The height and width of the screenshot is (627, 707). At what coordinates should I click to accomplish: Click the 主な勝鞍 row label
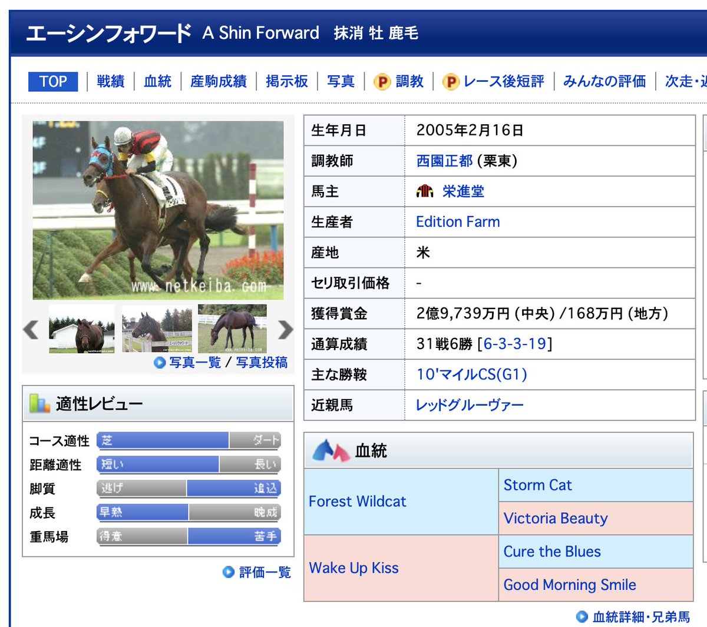pos(339,374)
